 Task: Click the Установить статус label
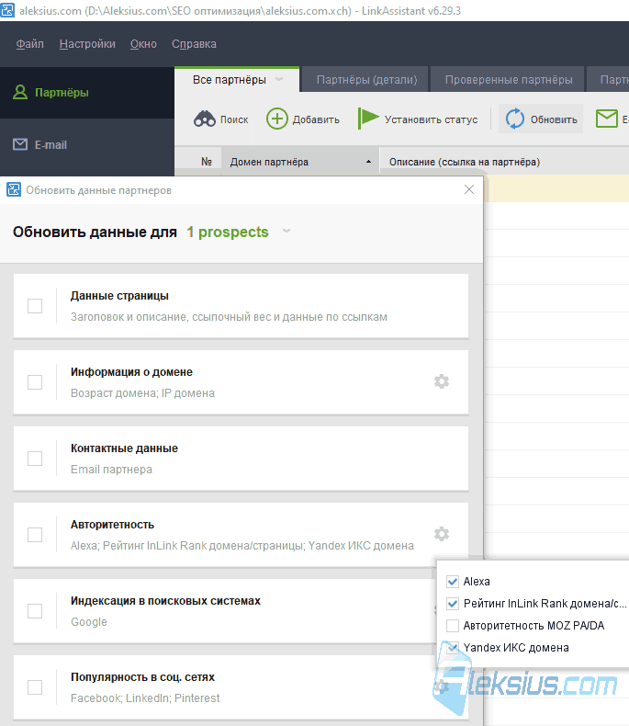431,119
